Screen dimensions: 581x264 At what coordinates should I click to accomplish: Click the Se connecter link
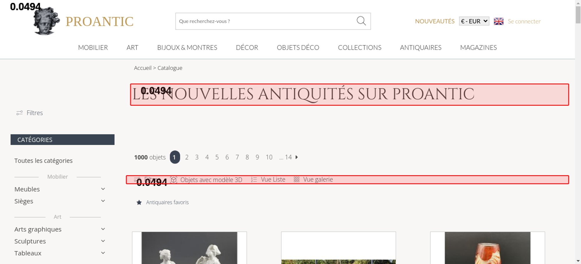[524, 21]
